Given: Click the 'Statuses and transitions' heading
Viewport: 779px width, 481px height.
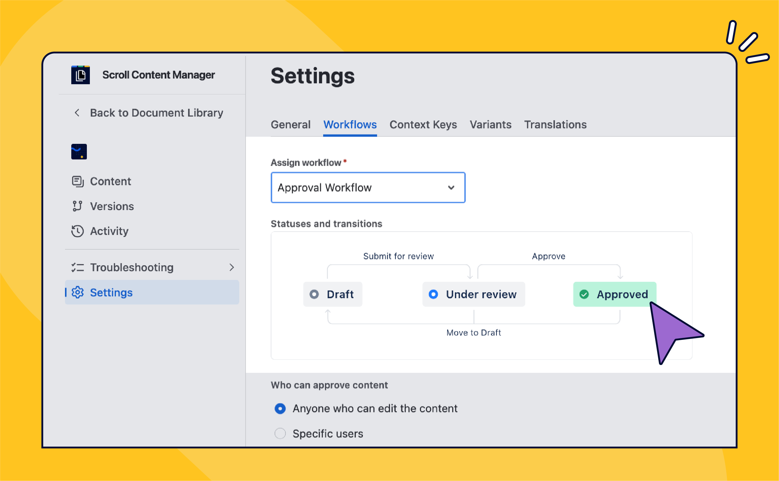Looking at the screenshot, I should pos(326,224).
